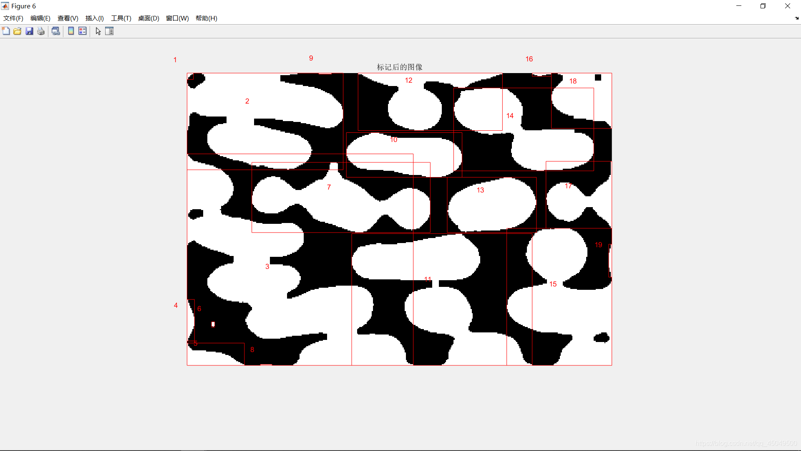The image size is (801, 451).
Task: Open the 文件(F) menu
Action: click(x=13, y=18)
